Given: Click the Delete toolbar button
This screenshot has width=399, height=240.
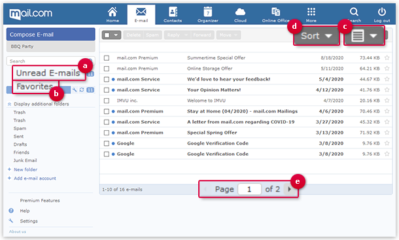Looking at the screenshot, I should pos(133,35).
